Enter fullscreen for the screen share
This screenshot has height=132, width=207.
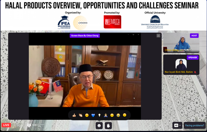pyautogui.click(x=158, y=36)
